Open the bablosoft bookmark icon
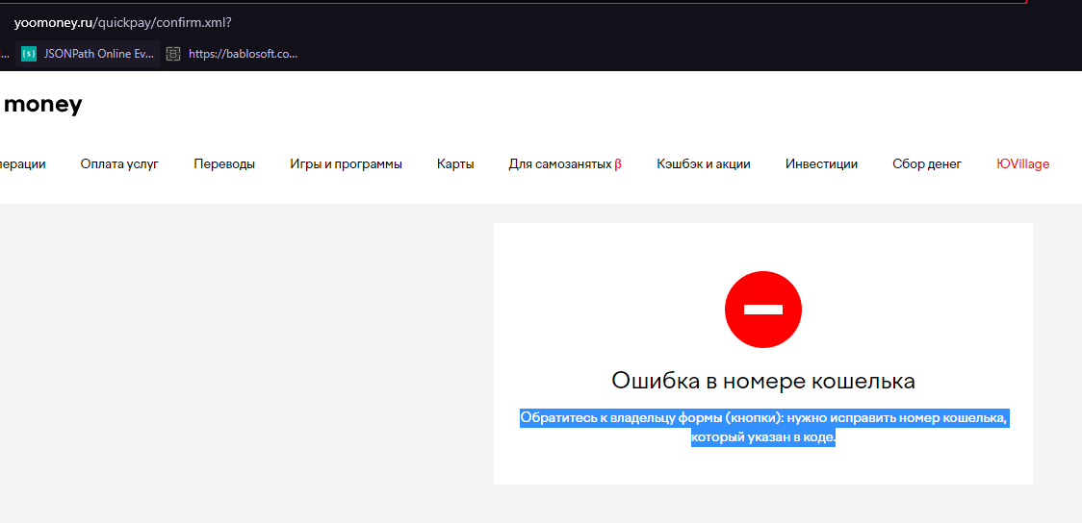The height and width of the screenshot is (523, 1082). click(173, 54)
